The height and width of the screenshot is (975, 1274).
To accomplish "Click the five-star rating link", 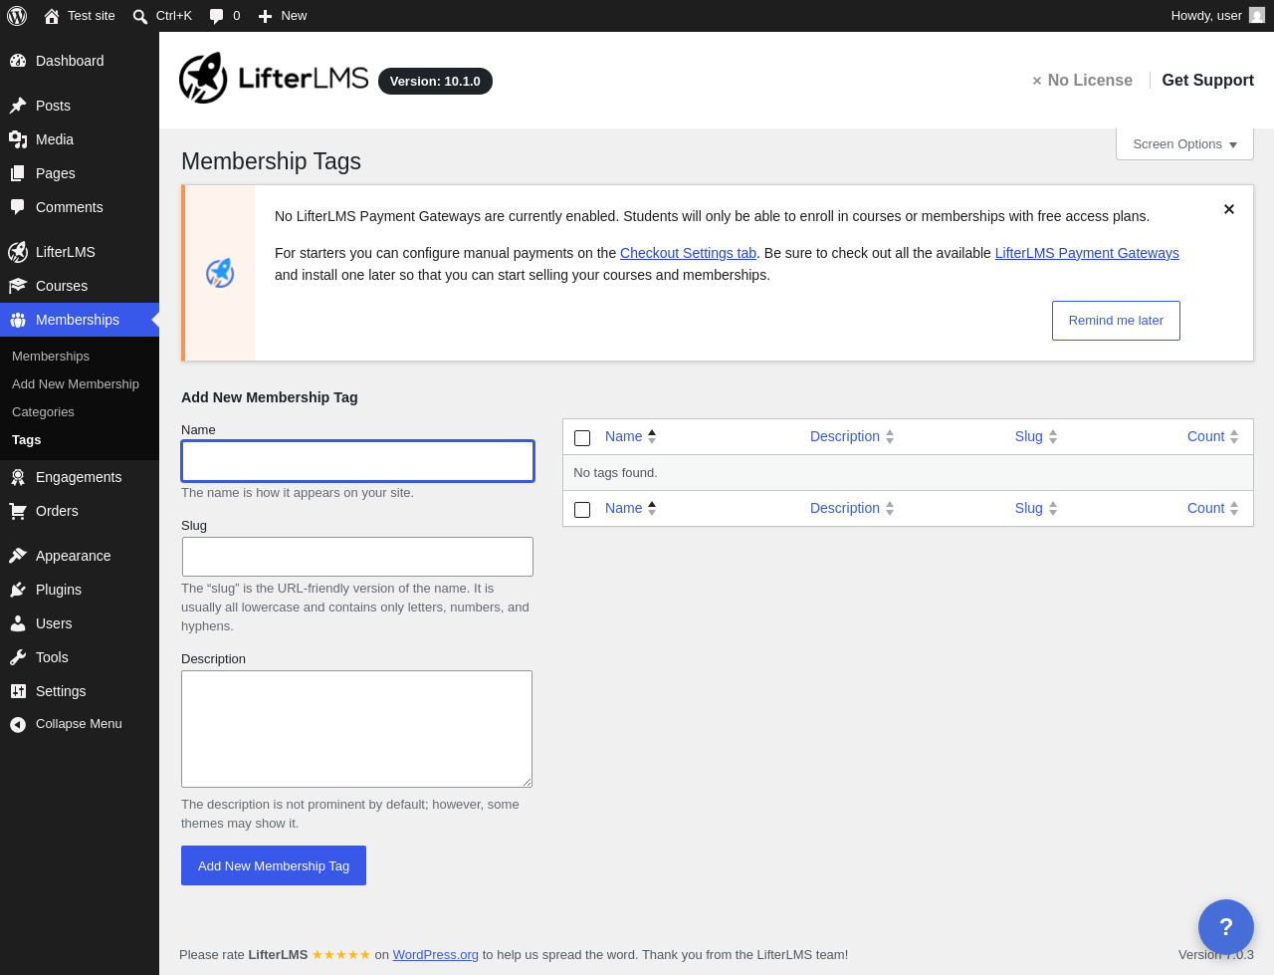I will [x=341, y=954].
